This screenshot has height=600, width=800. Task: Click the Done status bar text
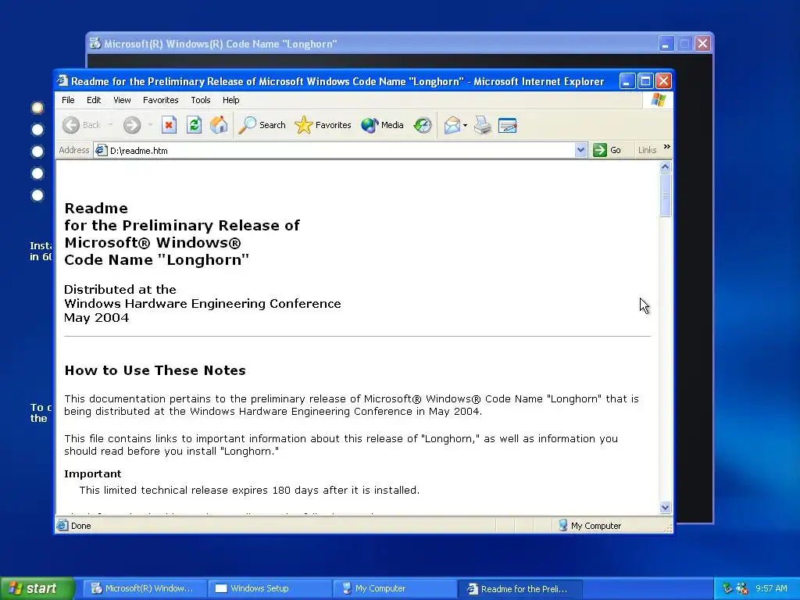(x=81, y=526)
